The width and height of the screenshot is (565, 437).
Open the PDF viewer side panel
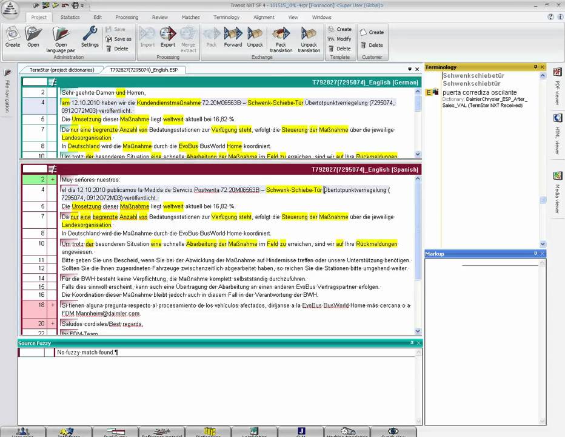558,87
